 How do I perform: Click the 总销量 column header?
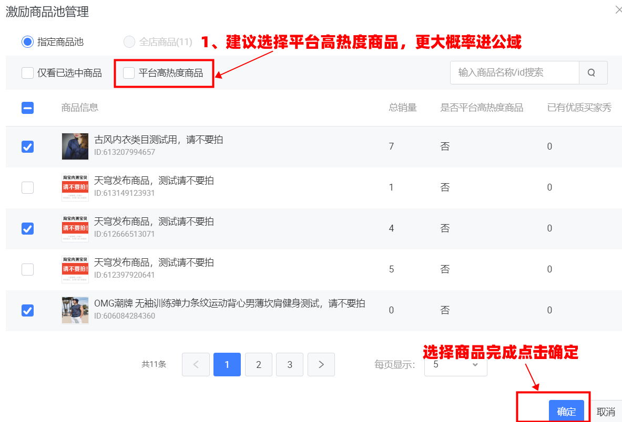click(403, 108)
